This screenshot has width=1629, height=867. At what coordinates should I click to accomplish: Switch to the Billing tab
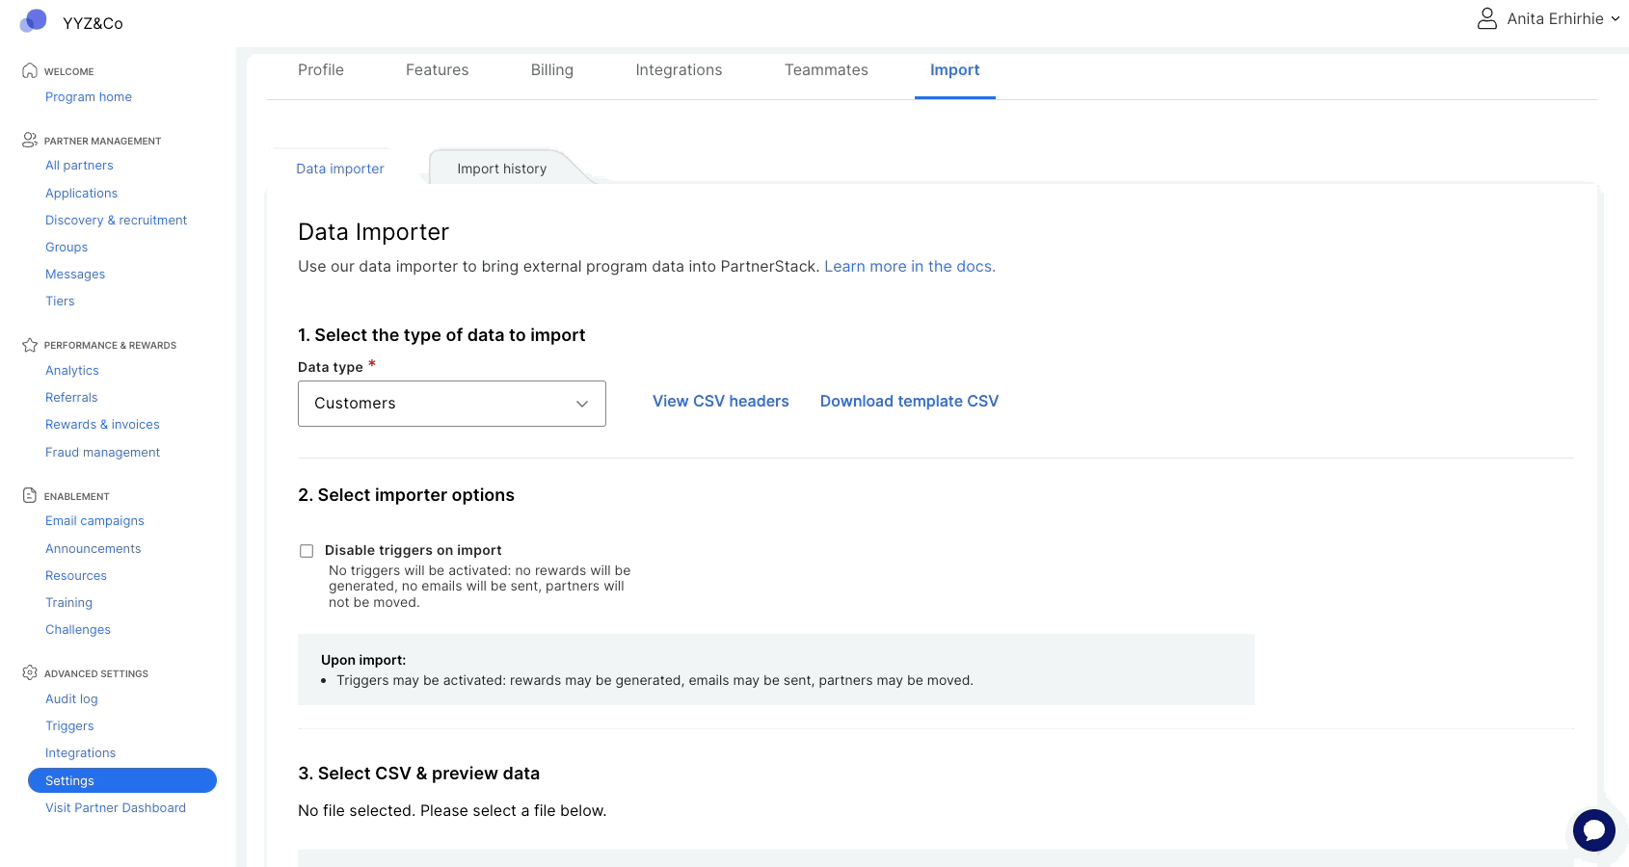pyautogui.click(x=552, y=70)
